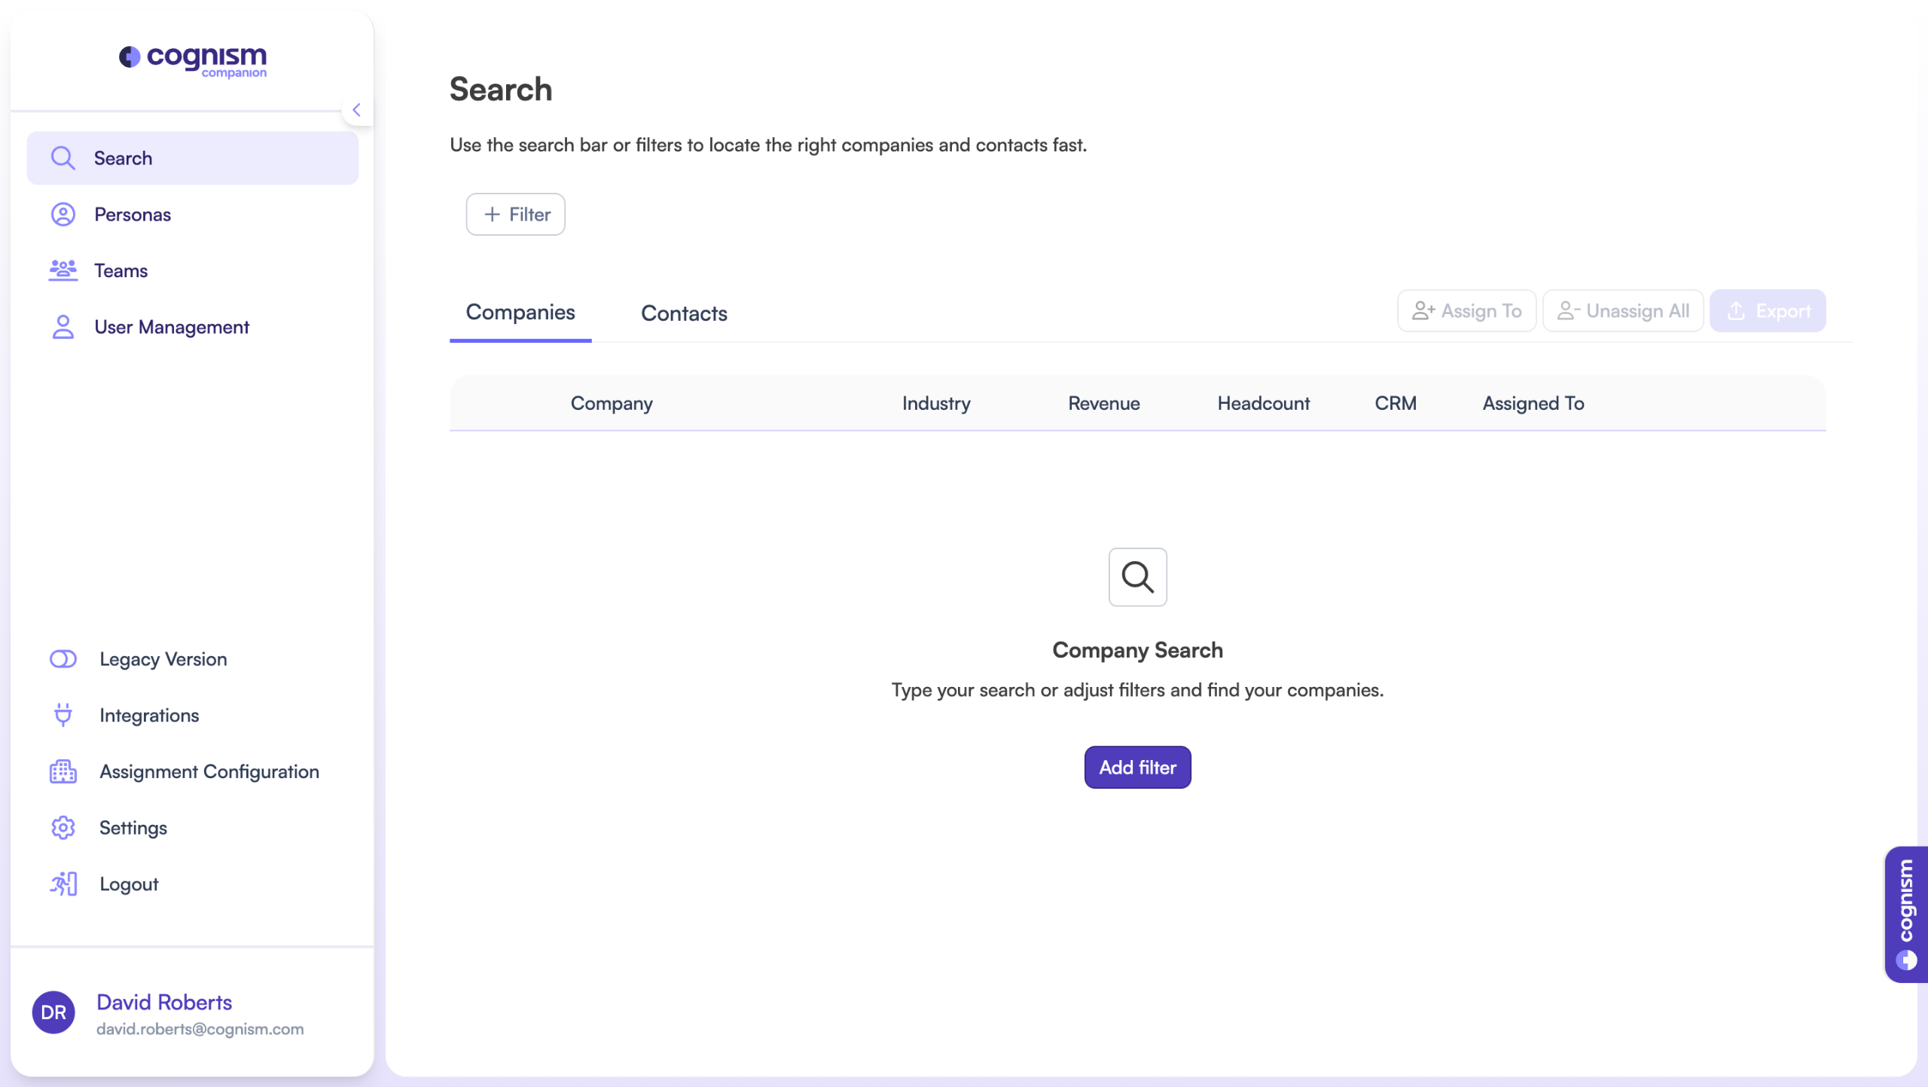Click the Assignment Configuration building icon

click(x=63, y=771)
